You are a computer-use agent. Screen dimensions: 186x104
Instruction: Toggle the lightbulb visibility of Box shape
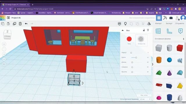tap(148, 30)
